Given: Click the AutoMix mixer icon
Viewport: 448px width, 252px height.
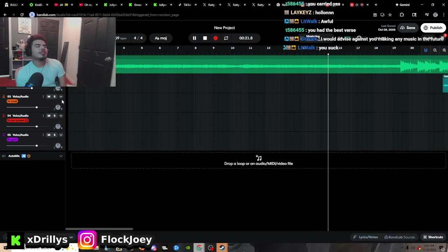Looking at the screenshot, I should [4, 156].
